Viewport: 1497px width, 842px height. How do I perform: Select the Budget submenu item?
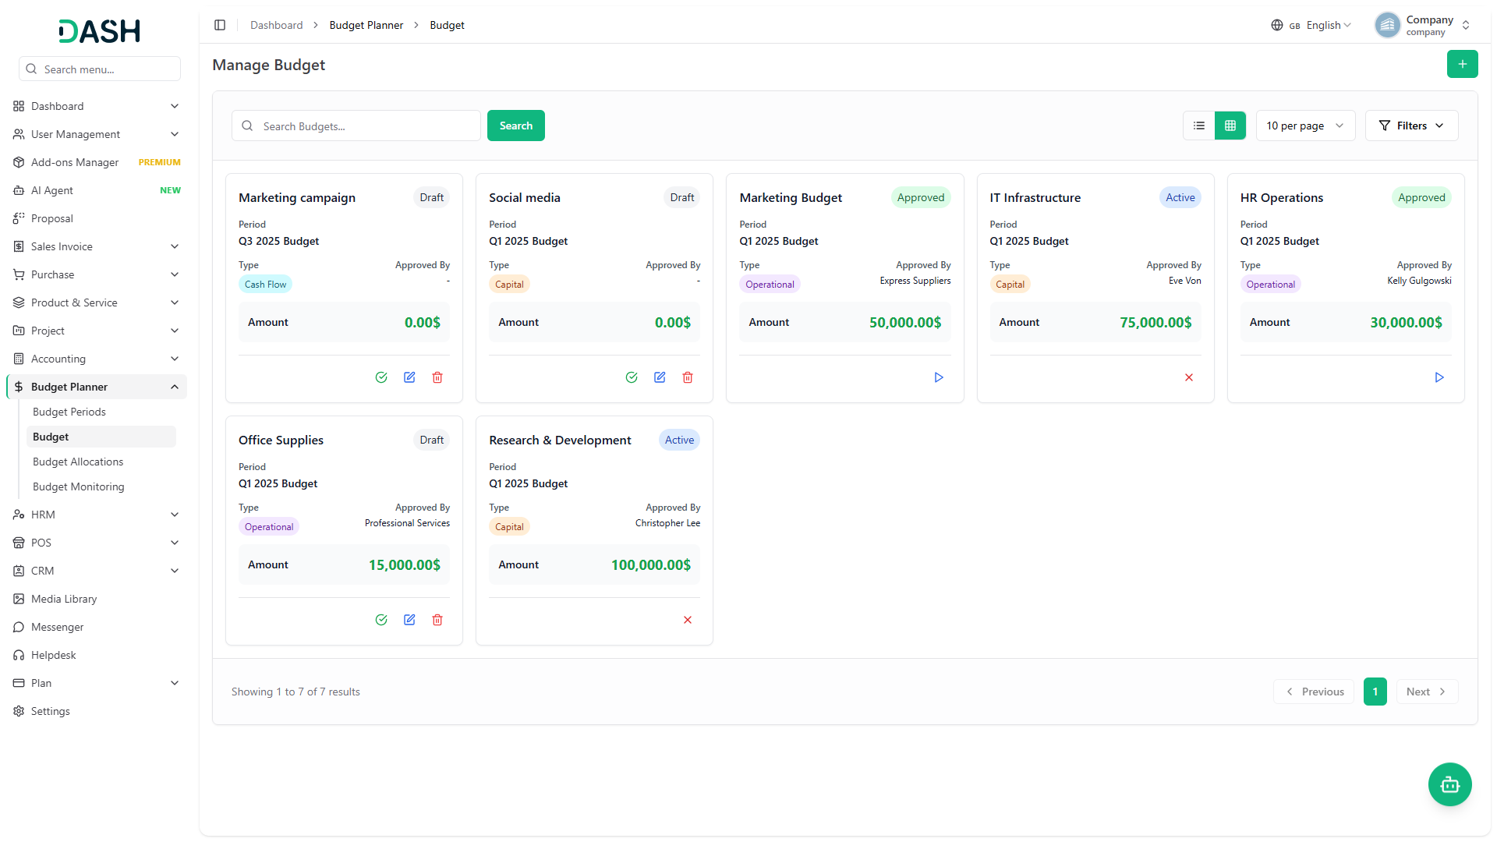click(101, 437)
